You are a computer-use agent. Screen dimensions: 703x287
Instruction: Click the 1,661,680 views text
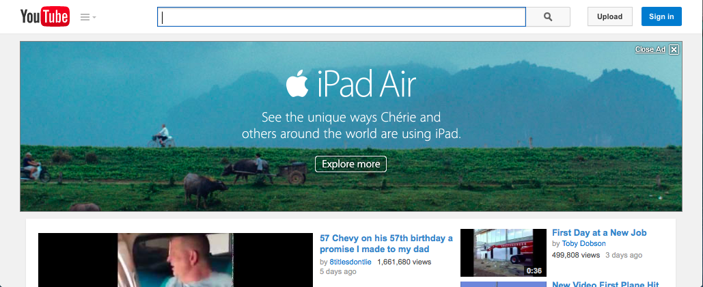(x=404, y=262)
